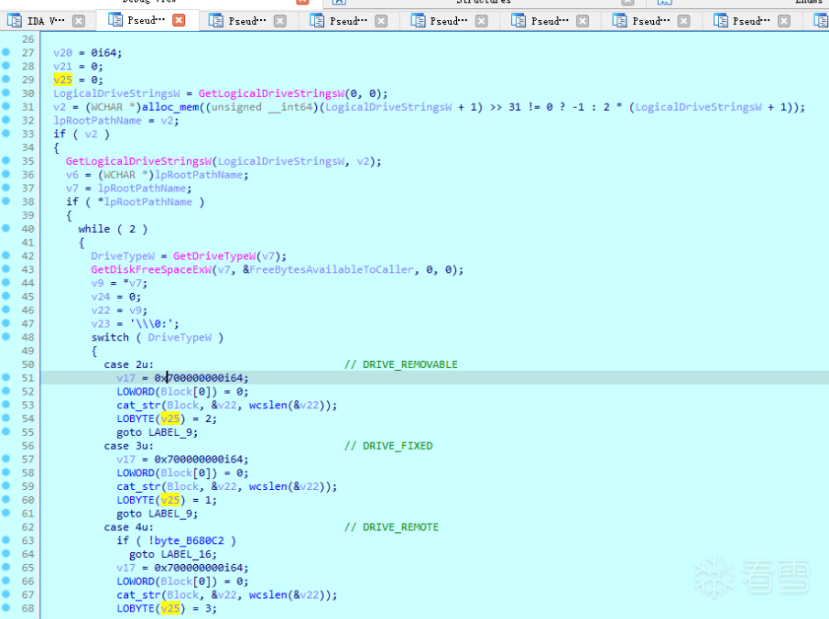The width and height of the screenshot is (829, 619).
Task: Select the active Pseudocode tab with red close button
Action: pyautogui.click(x=147, y=20)
